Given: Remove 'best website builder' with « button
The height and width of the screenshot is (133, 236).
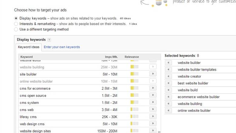Looking at the screenshot, I should pos(168,83).
